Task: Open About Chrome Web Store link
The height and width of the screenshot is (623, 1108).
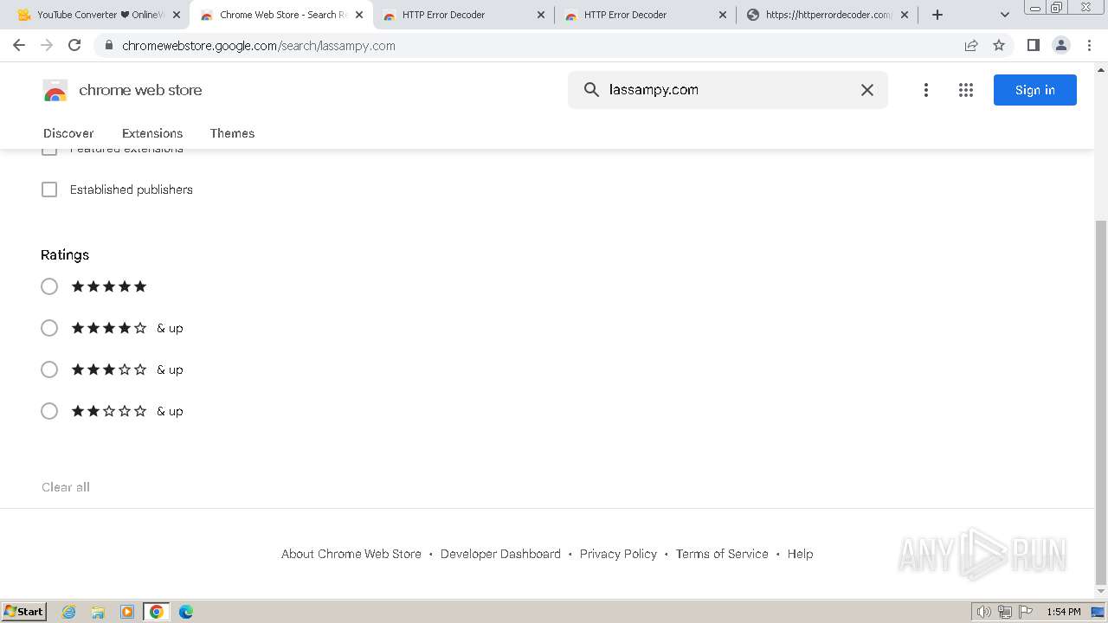Action: pos(351,554)
